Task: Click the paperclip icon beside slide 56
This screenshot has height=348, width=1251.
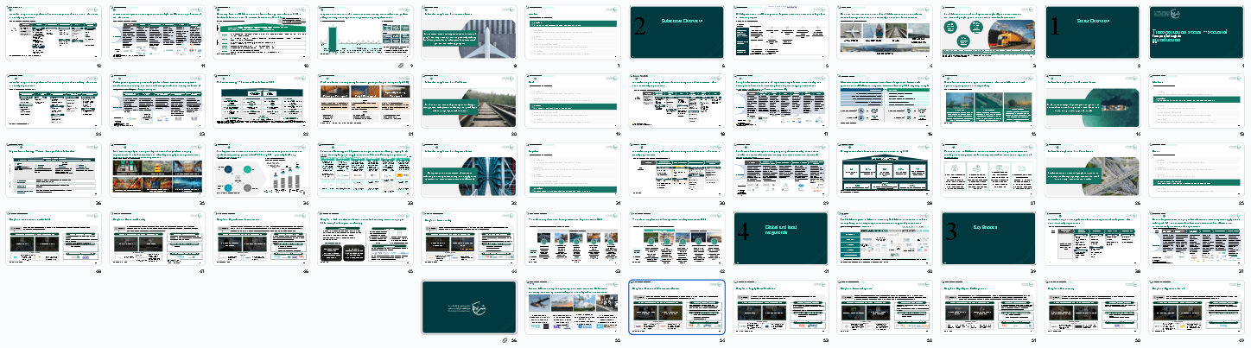Action: click(x=505, y=340)
